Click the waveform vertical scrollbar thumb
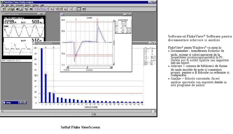This screenshot has width=233, height=134. pos(114,43)
